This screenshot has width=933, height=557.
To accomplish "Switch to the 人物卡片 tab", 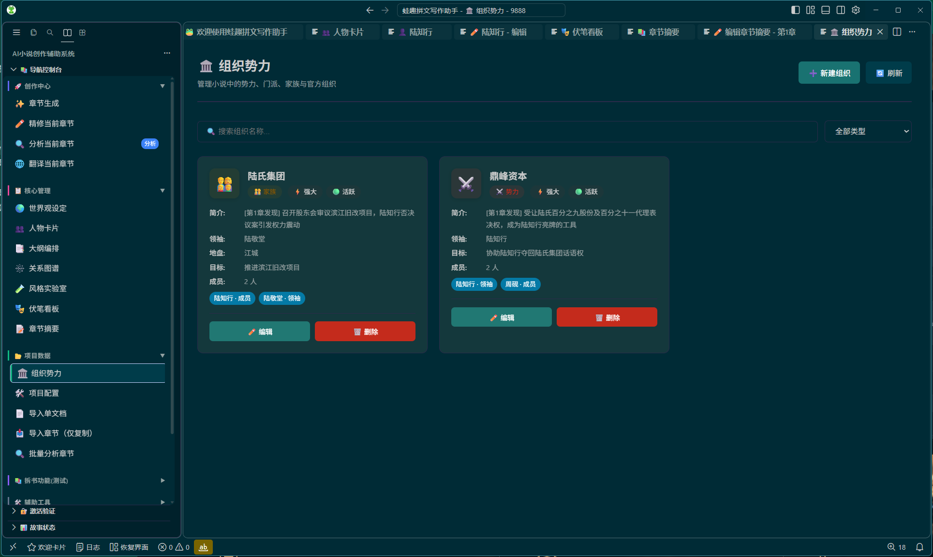I will [x=343, y=32].
